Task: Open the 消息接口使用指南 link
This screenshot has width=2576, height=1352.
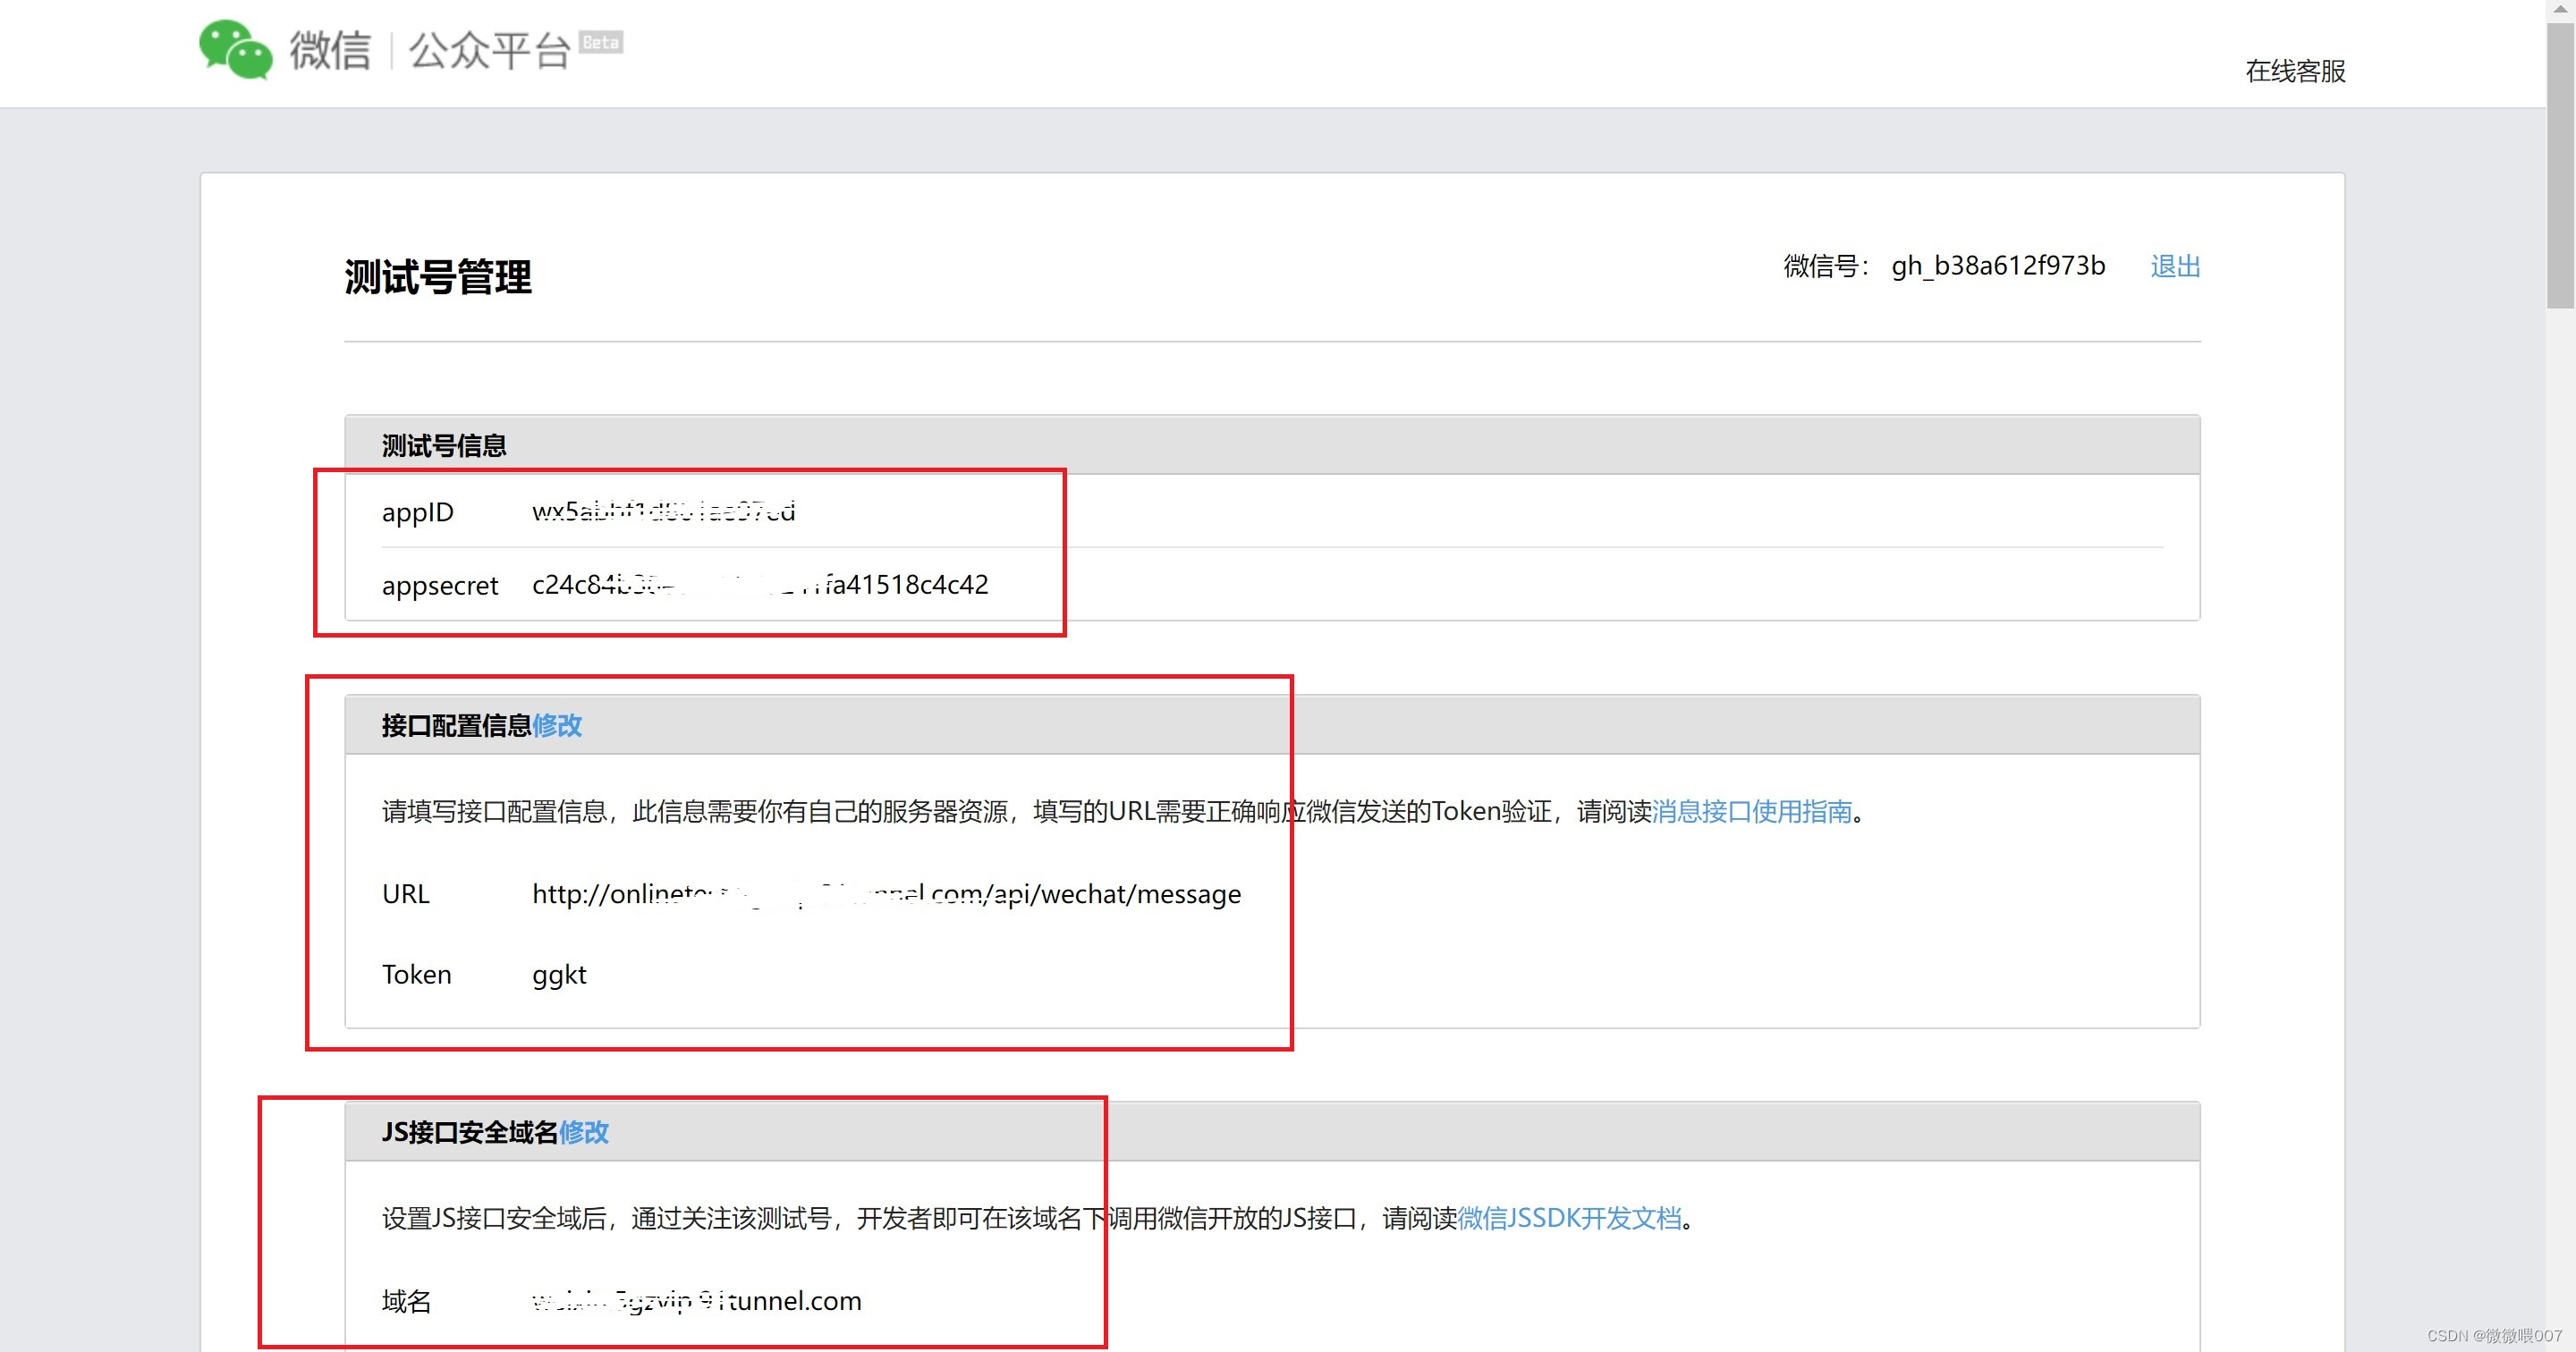Action: tap(1752, 811)
